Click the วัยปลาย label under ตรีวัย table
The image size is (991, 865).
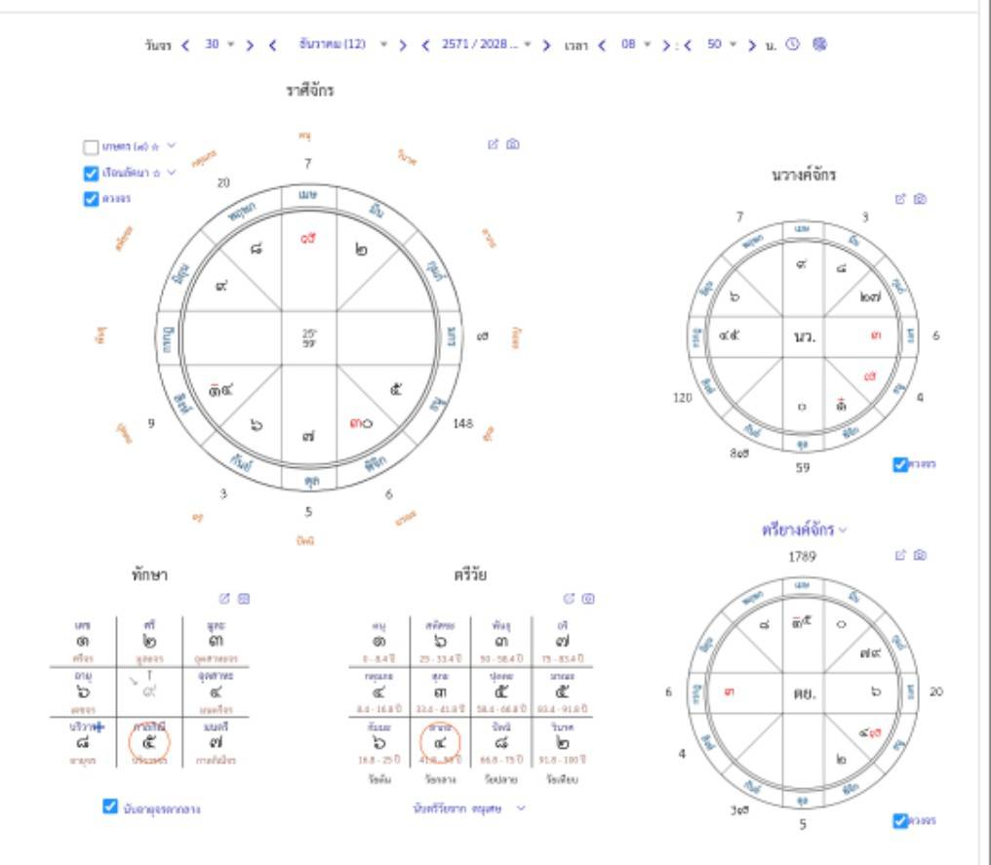coord(500,780)
